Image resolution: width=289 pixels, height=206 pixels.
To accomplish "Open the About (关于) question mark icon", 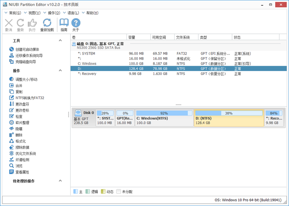I will [76, 23].
